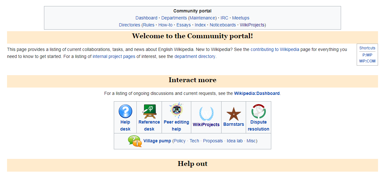The width and height of the screenshot is (386, 178).
Task: Click the WP:COM shortcut text
Action: click(367, 61)
